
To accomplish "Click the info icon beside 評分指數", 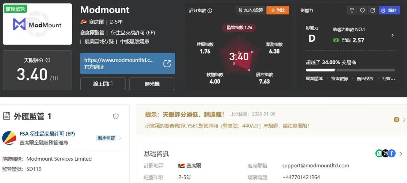I will [x=210, y=11].
